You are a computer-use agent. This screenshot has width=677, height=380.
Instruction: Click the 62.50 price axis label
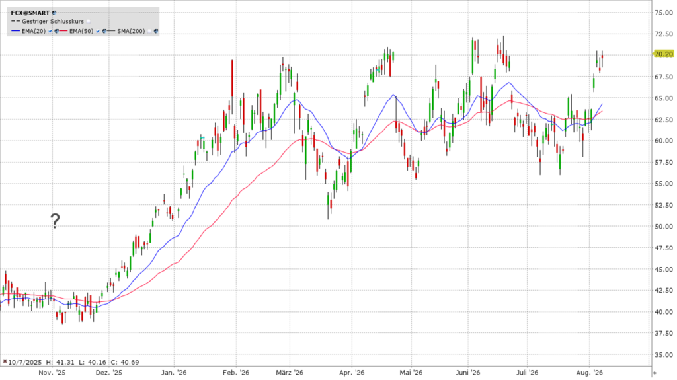pyautogui.click(x=664, y=120)
